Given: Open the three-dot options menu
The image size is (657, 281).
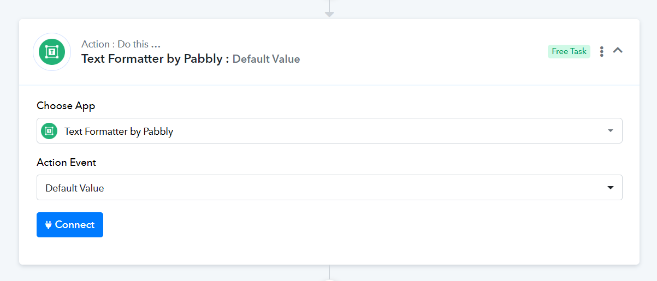Looking at the screenshot, I should pos(602,51).
